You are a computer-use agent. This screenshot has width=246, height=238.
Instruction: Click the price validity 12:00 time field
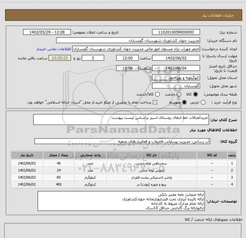(x=127, y=68)
